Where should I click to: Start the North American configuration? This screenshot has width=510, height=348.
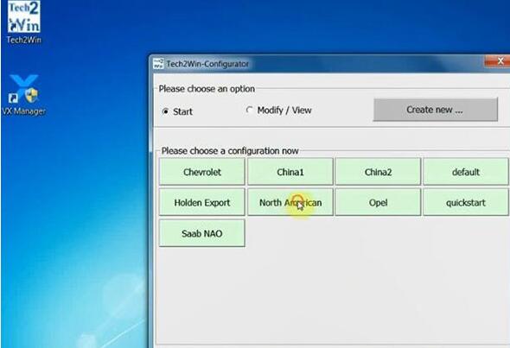coord(290,202)
